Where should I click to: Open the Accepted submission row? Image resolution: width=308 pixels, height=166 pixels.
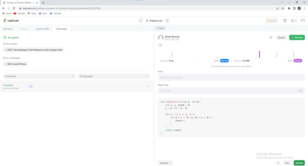(76, 87)
